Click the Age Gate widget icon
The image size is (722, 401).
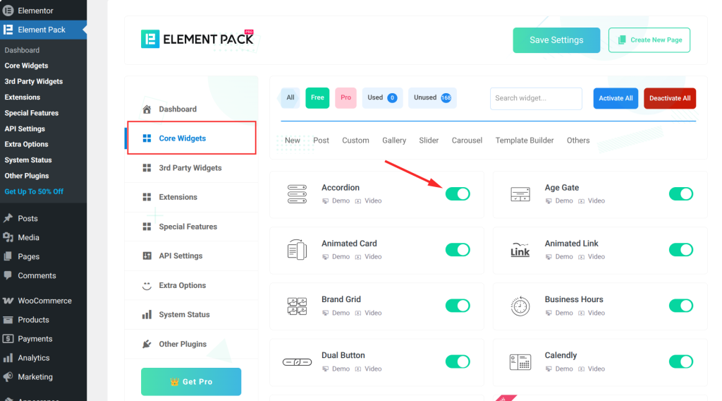[x=520, y=194]
